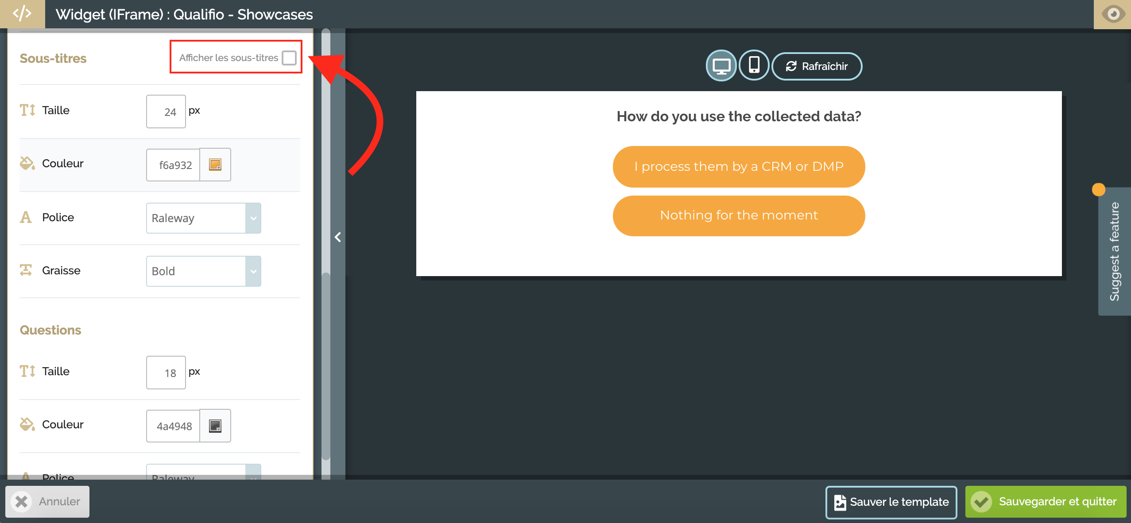Viewport: 1131px width, 523px height.
Task: Open the Suggest a feature side tab
Action: coord(1115,251)
